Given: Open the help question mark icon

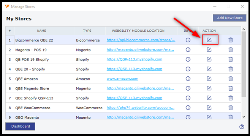Looking at the screenshot, I should [x=242, y=127].
